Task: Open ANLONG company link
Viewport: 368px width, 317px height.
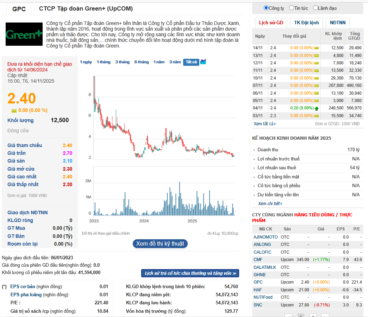Action: [262, 244]
